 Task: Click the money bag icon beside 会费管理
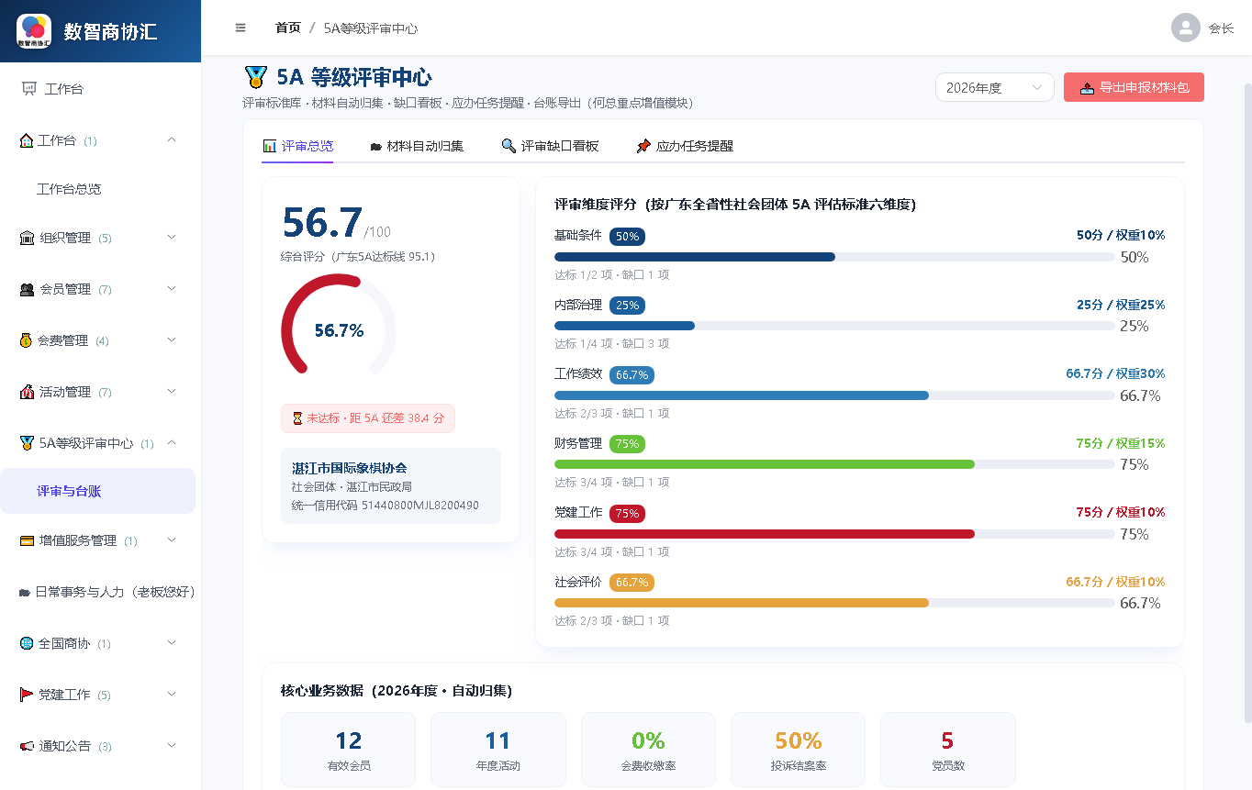coord(26,340)
